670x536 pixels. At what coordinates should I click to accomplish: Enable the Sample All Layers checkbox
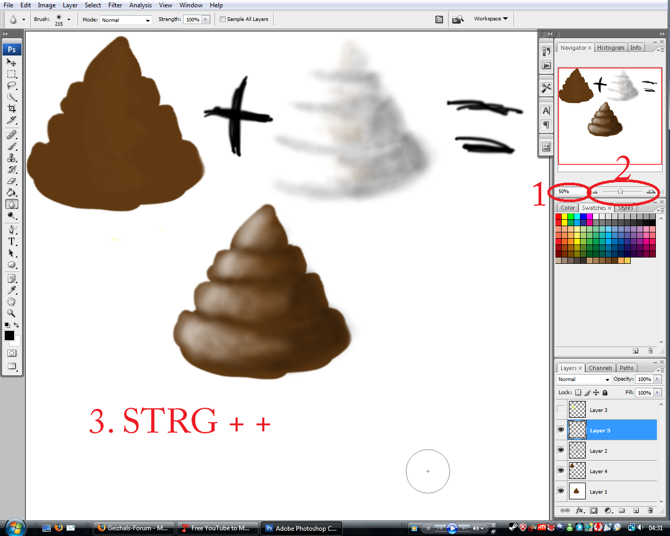[223, 19]
